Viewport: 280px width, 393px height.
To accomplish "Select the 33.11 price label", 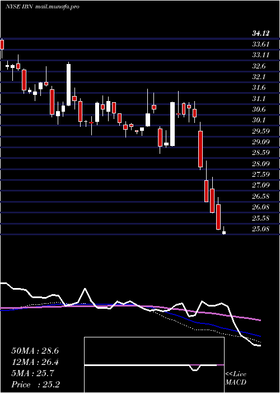I will point(260,55).
